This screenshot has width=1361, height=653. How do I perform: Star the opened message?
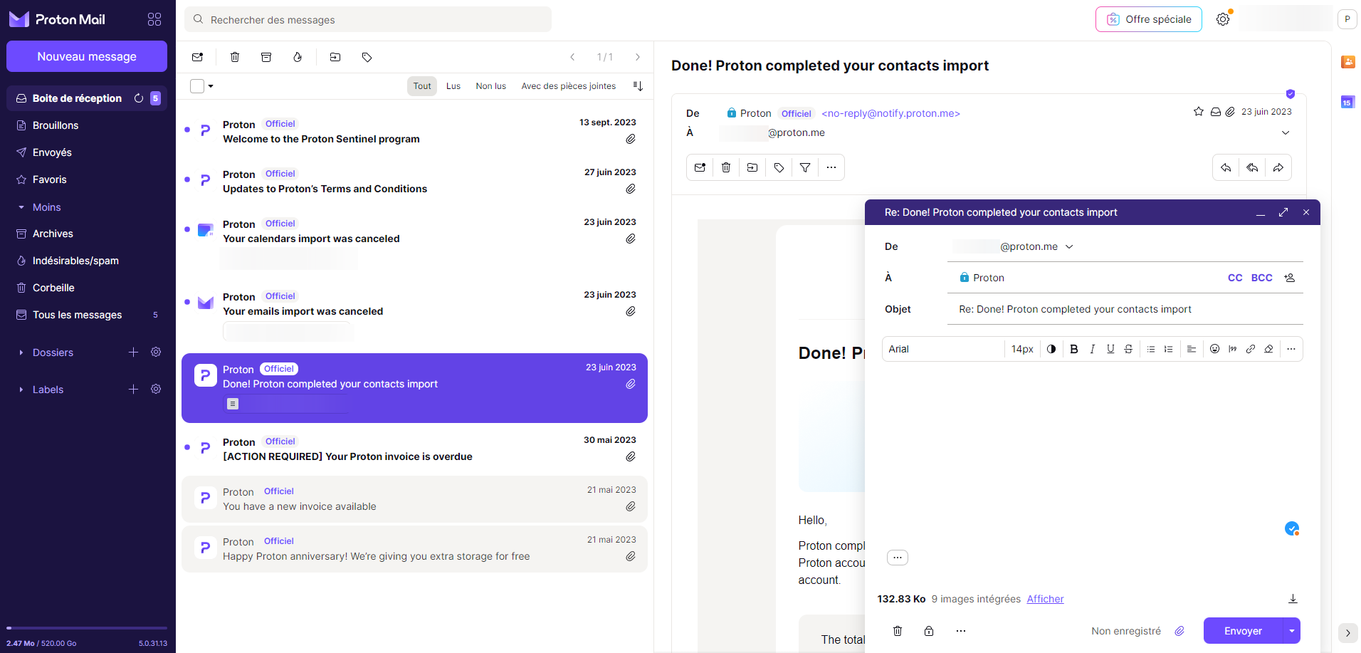click(x=1199, y=112)
